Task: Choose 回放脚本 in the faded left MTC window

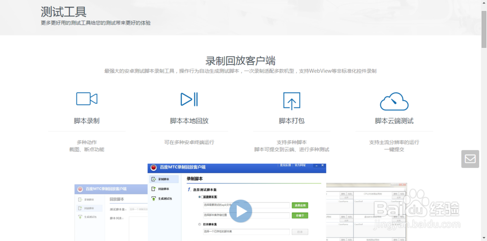Action: pos(89,208)
